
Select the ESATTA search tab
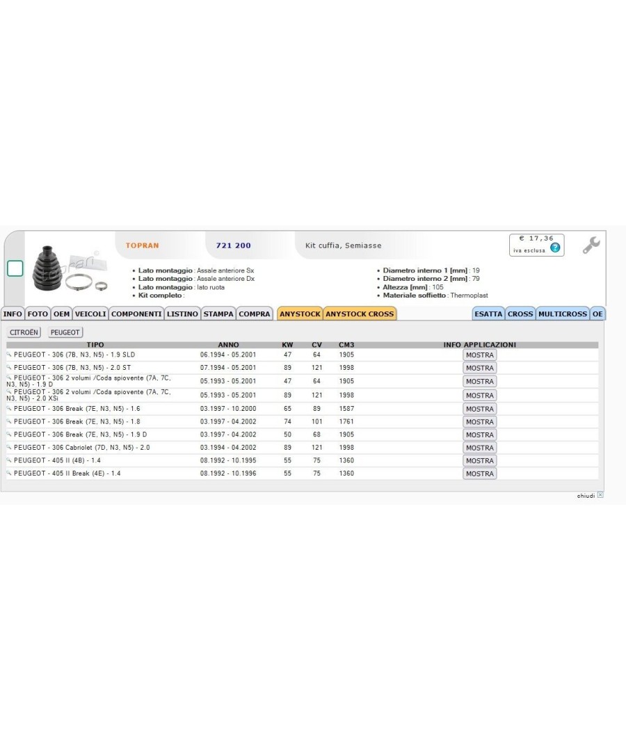pos(488,314)
